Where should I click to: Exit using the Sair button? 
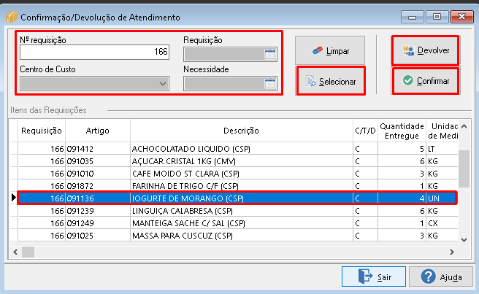(374, 276)
